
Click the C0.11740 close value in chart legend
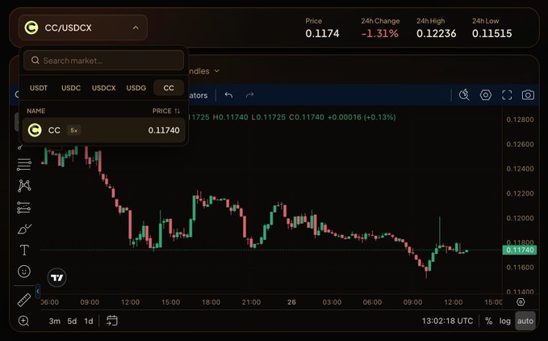(307, 117)
